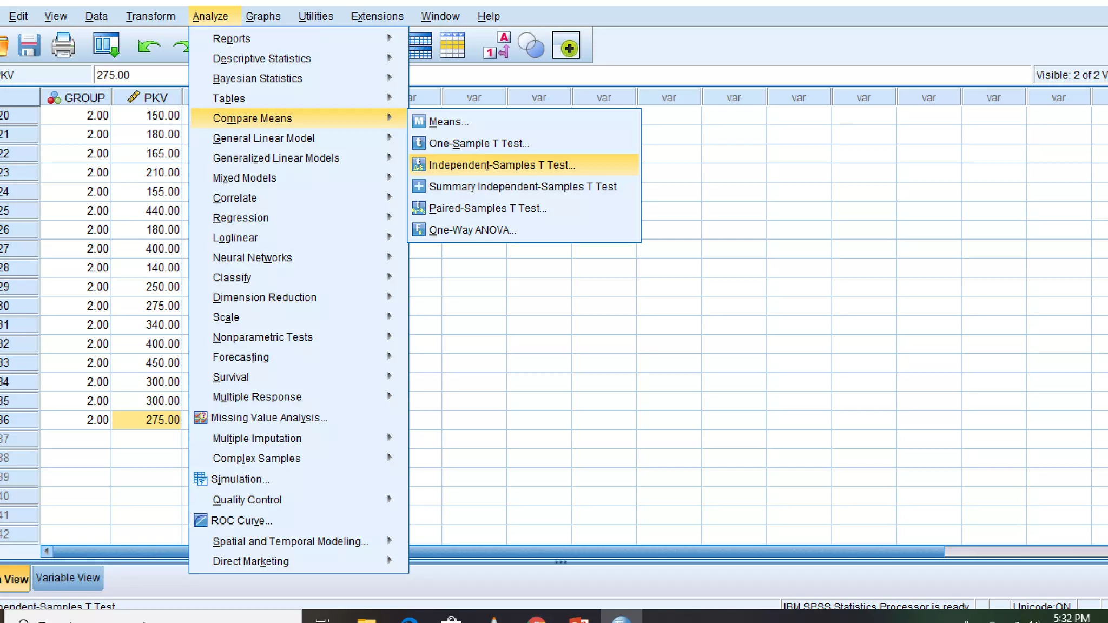Expand the Regression submenu
1108x623 pixels.
click(240, 218)
